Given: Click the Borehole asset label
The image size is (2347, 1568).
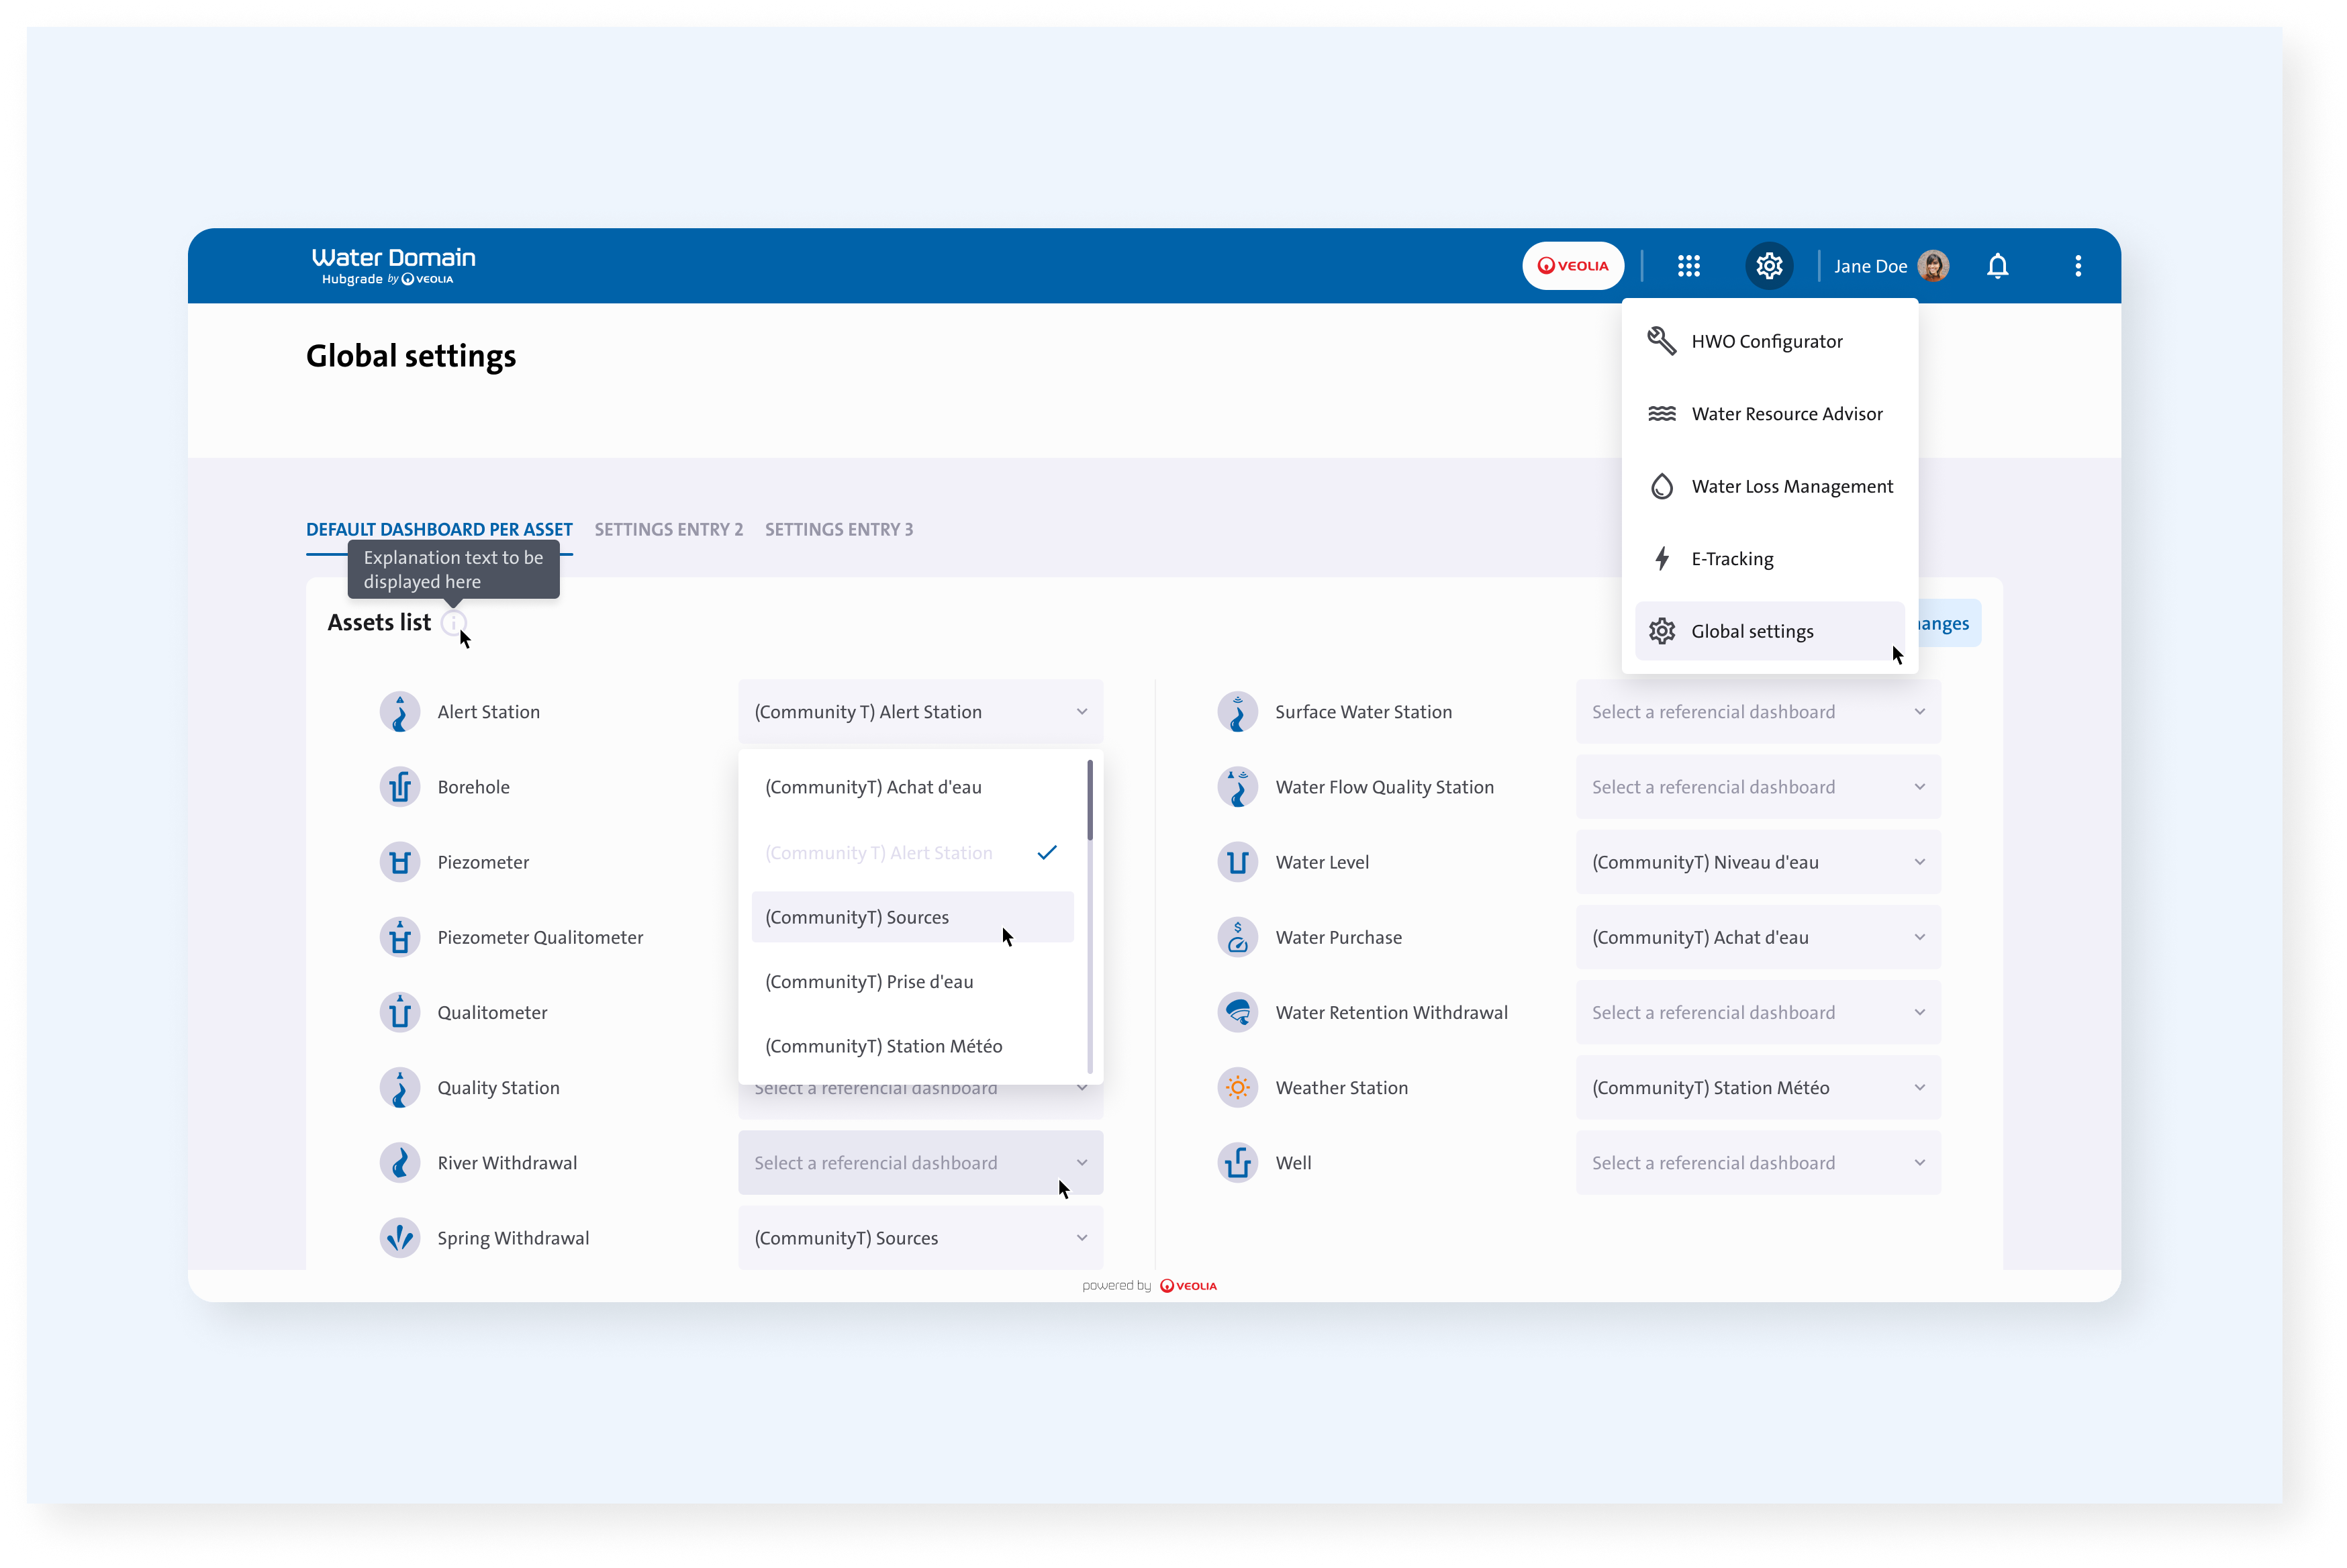Looking at the screenshot, I should [x=473, y=787].
